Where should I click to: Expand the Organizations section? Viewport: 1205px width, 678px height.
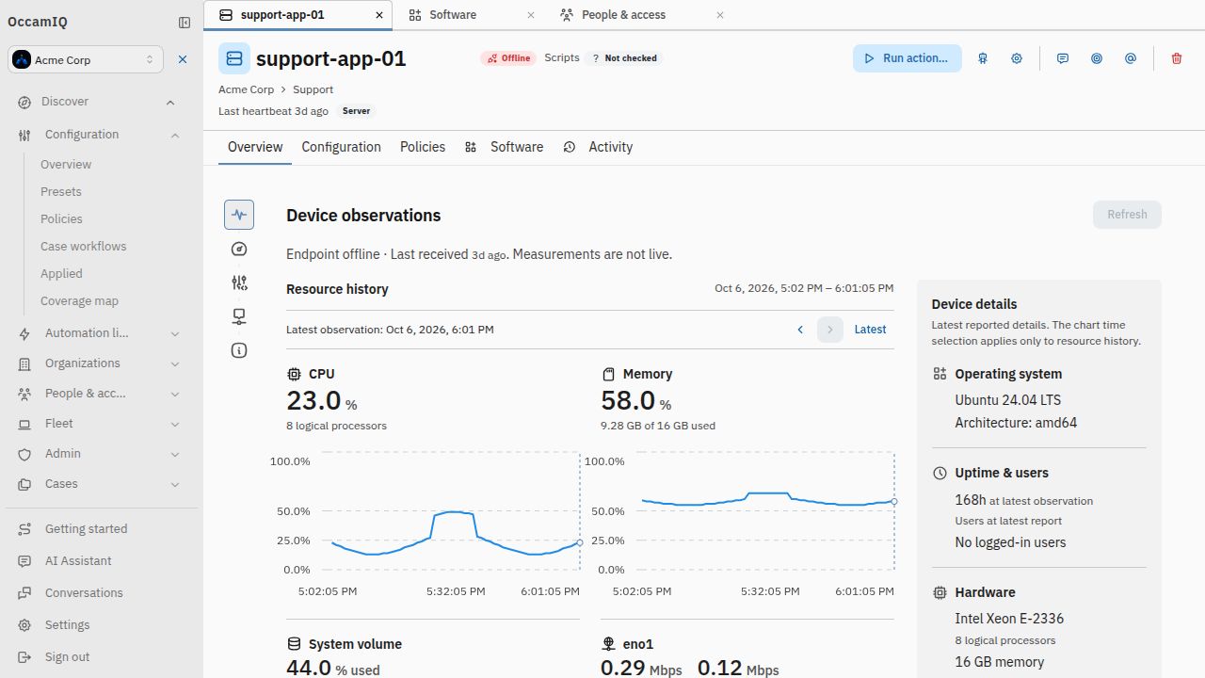[x=175, y=363]
